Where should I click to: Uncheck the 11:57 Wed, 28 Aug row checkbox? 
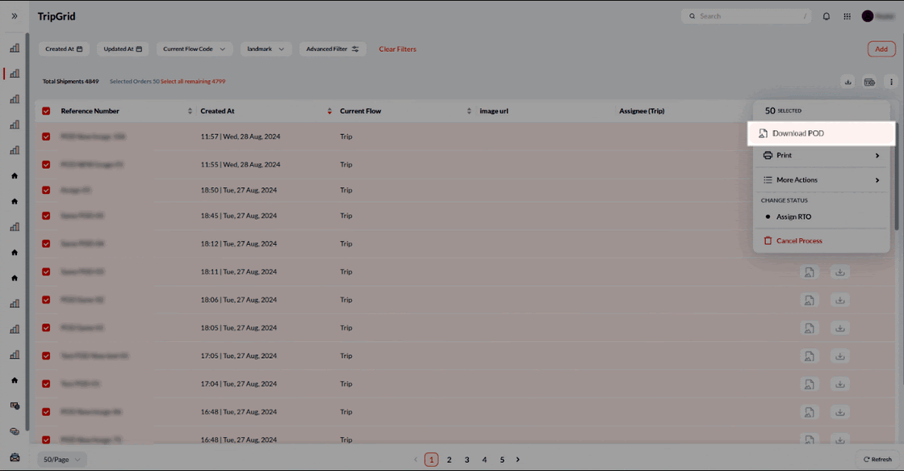[x=46, y=137]
